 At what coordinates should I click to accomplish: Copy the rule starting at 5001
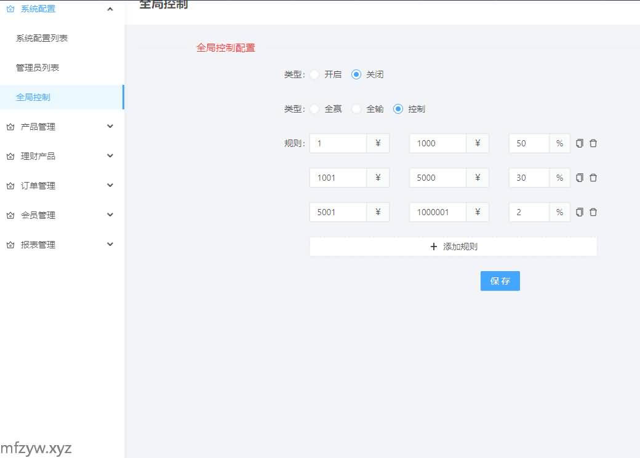tap(580, 212)
